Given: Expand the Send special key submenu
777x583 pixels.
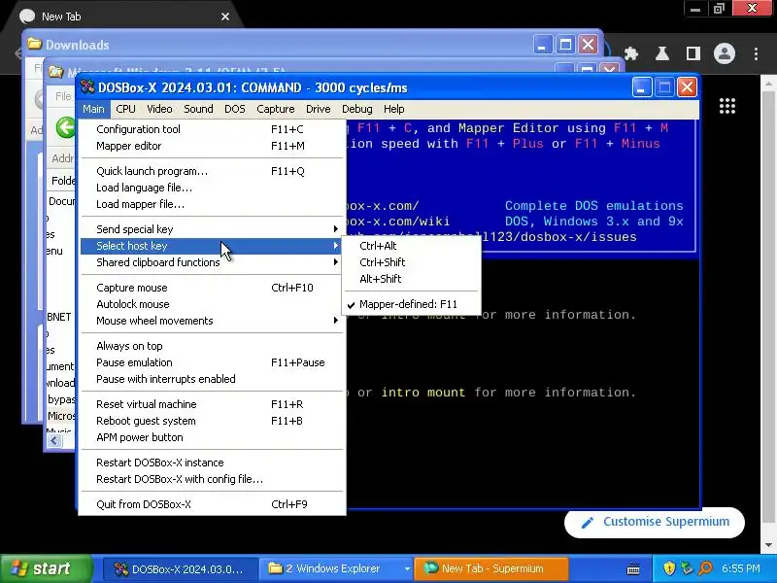Looking at the screenshot, I should (212, 229).
